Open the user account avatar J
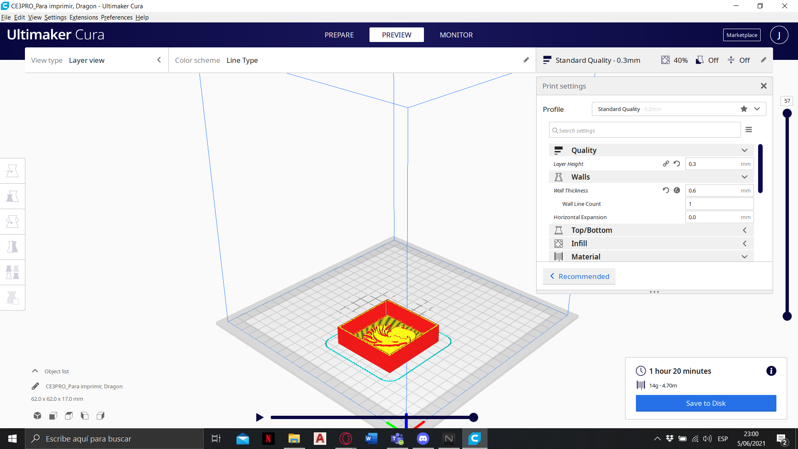The width and height of the screenshot is (798, 449). pos(779,35)
